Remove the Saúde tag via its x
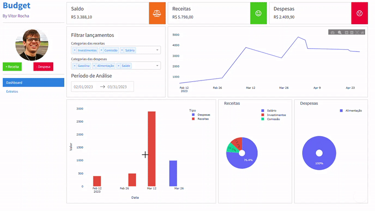Viewport: 375px width, 211px height. (119, 65)
